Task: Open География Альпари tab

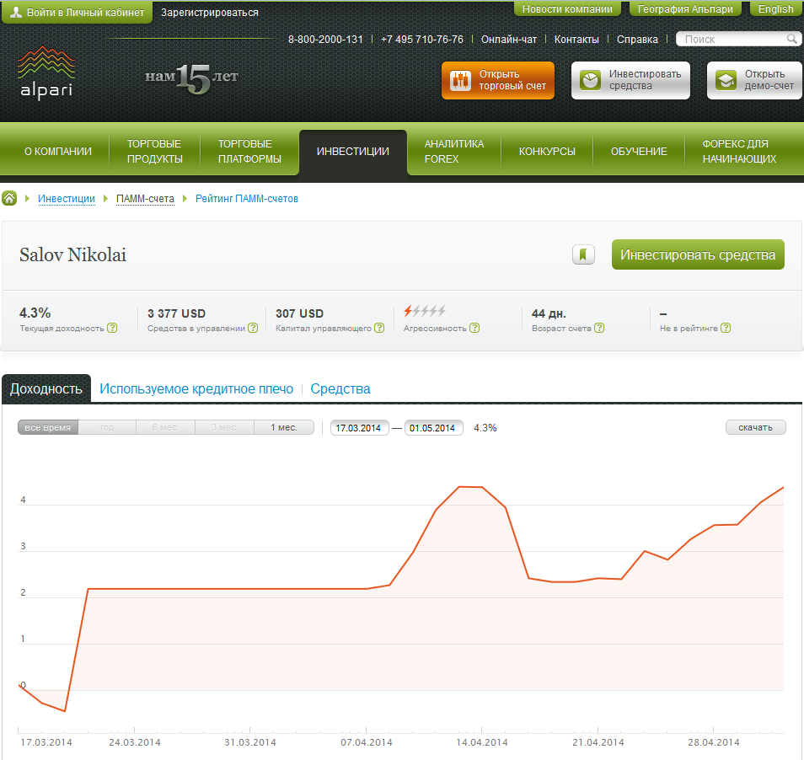Action: (685, 9)
